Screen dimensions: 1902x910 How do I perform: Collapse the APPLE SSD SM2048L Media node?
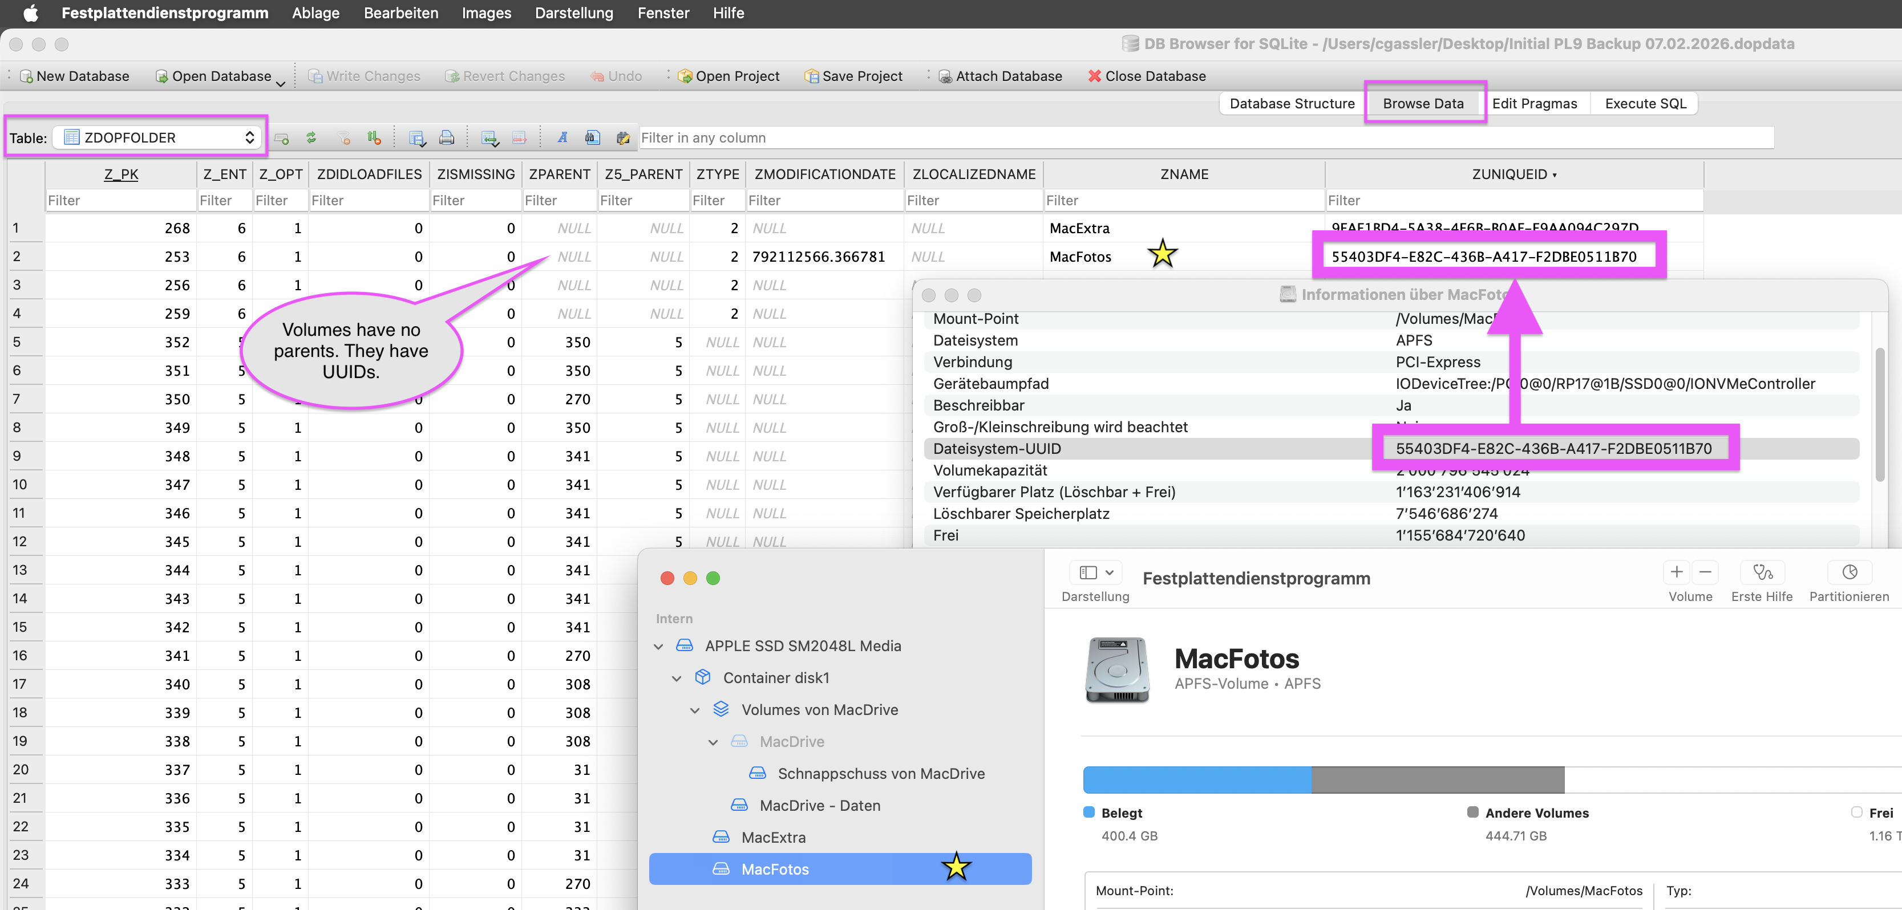658,647
